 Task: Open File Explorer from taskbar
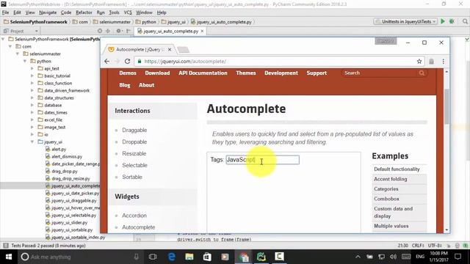pos(189,257)
